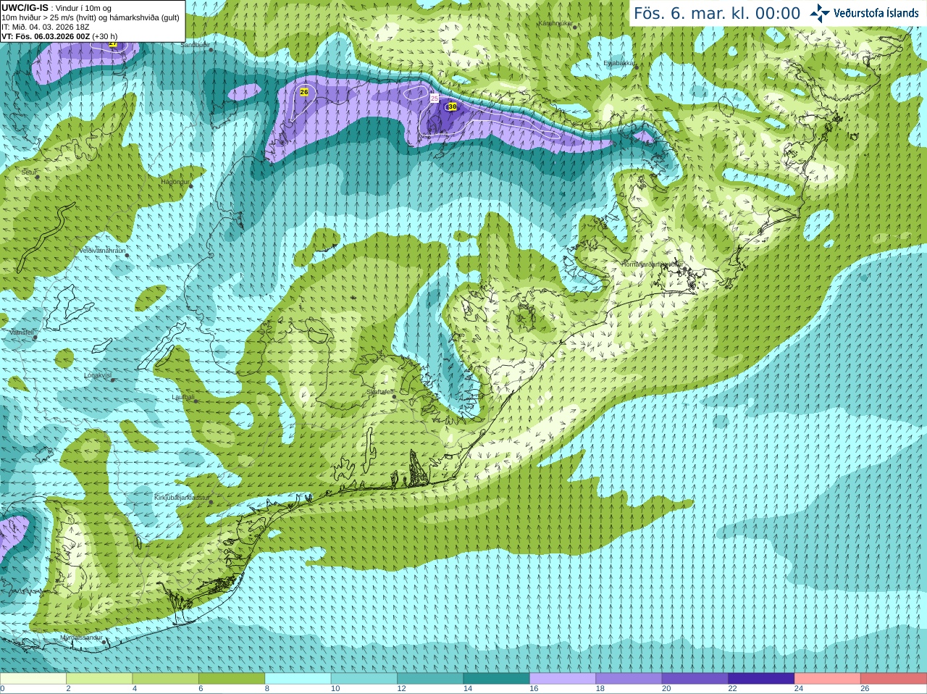Click the Setur station label
The height and width of the screenshot is (694, 927).
29,172
